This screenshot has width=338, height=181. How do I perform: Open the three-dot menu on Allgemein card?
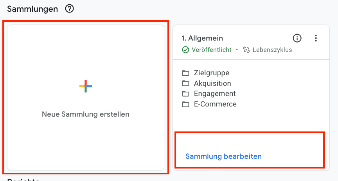click(316, 38)
